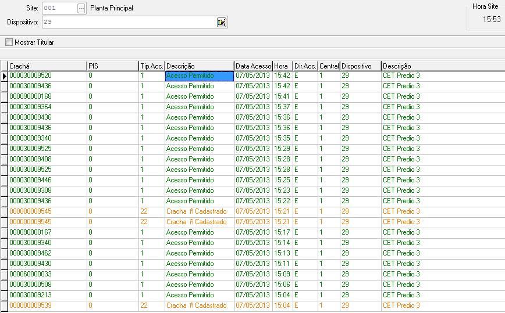Click Cracha ñ Cadastrado in the 000000009539 row
The image size is (505, 313).
click(197, 305)
